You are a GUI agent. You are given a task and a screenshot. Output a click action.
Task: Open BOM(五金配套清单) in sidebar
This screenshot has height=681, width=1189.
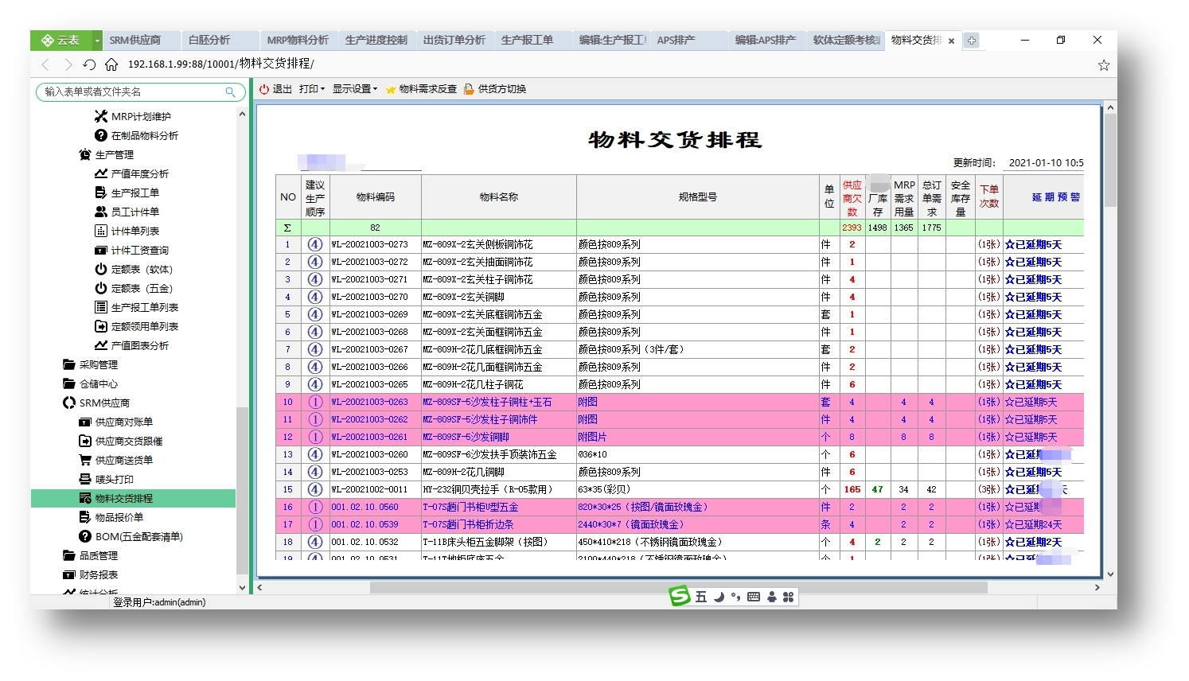[x=131, y=536]
